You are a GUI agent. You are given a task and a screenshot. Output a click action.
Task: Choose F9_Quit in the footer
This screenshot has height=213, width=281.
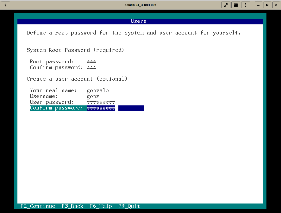pyautogui.click(x=129, y=206)
